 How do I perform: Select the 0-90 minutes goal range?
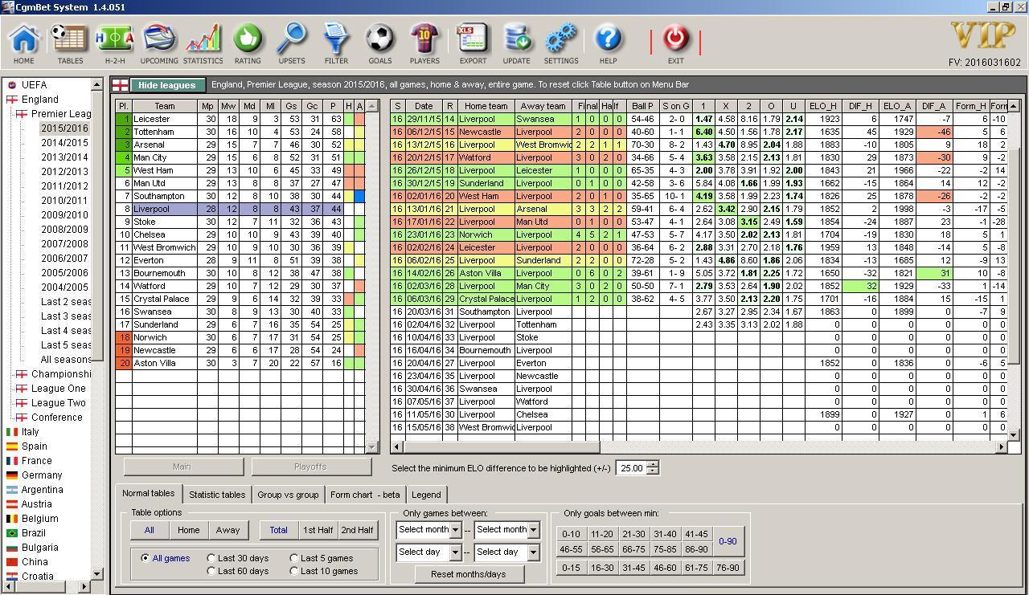[728, 541]
